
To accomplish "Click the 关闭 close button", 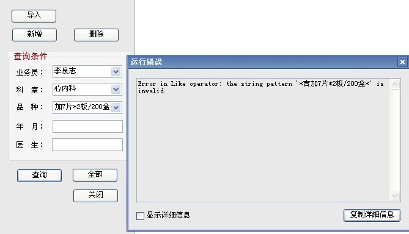I will pyautogui.click(x=95, y=196).
